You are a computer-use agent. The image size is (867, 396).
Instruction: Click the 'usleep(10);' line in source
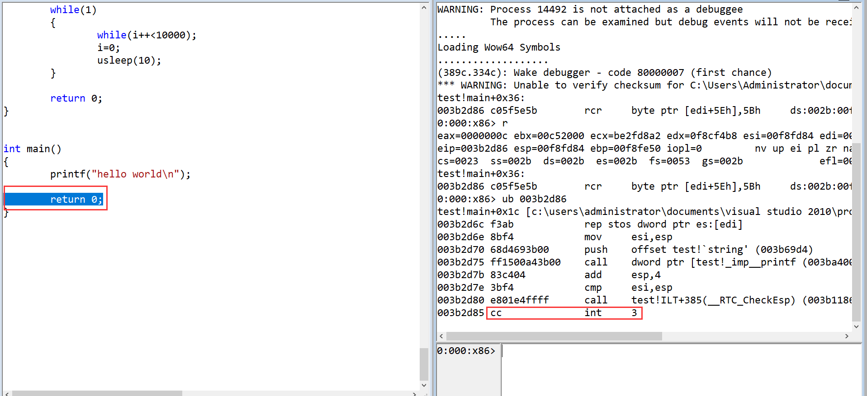point(129,61)
